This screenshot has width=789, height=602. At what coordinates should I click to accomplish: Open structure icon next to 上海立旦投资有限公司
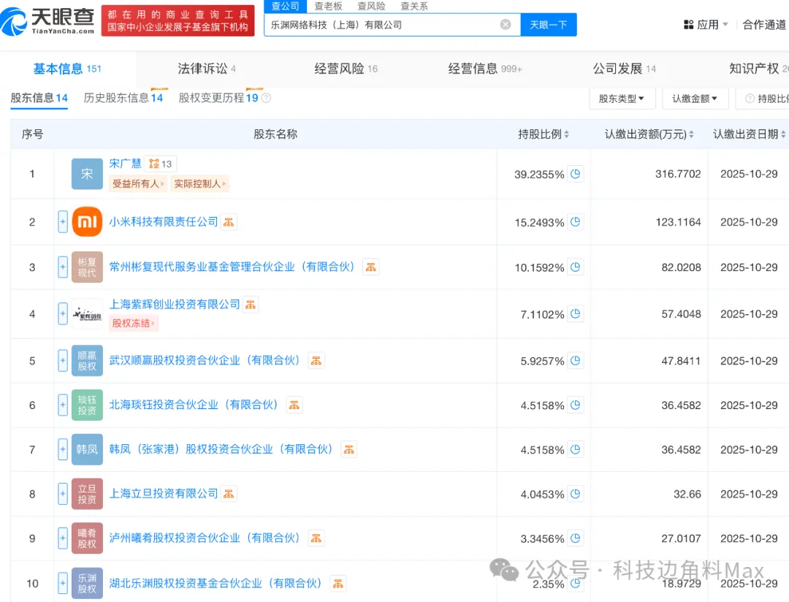[229, 494]
